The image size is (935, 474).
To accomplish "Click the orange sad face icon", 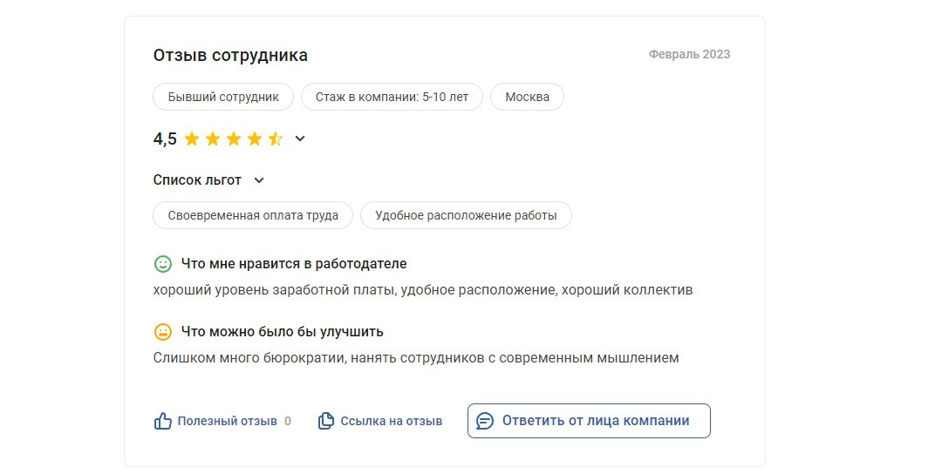I will (163, 332).
